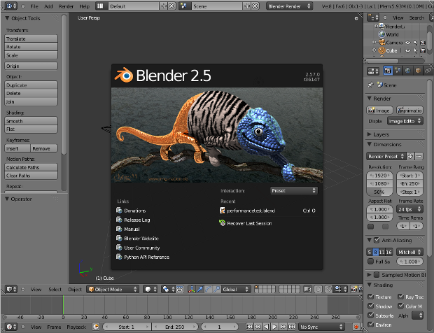This screenshot has height=333, width=434.
Task: Click the add render preset plus icon
Action: [x=410, y=156]
